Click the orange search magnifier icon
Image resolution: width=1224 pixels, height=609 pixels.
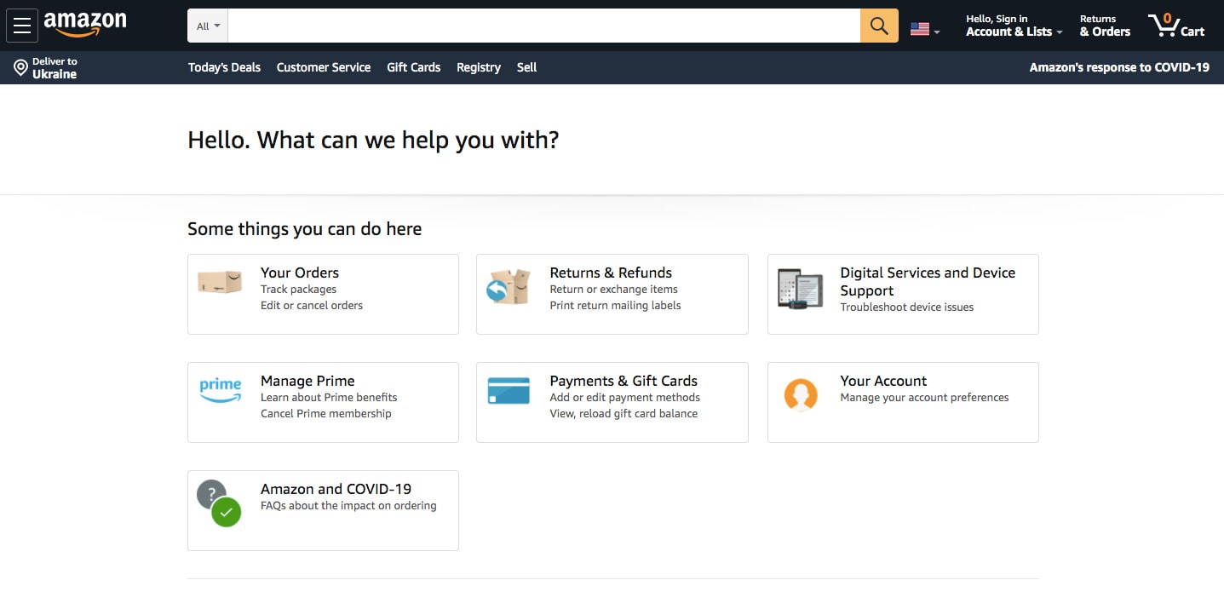tap(878, 25)
